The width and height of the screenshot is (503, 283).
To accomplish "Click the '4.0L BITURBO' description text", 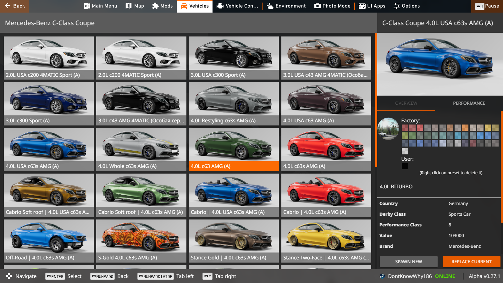I will (396, 186).
